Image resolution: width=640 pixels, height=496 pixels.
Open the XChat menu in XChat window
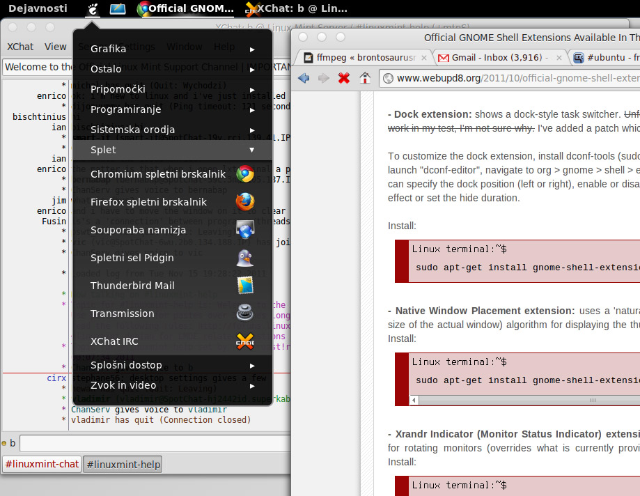pos(20,47)
